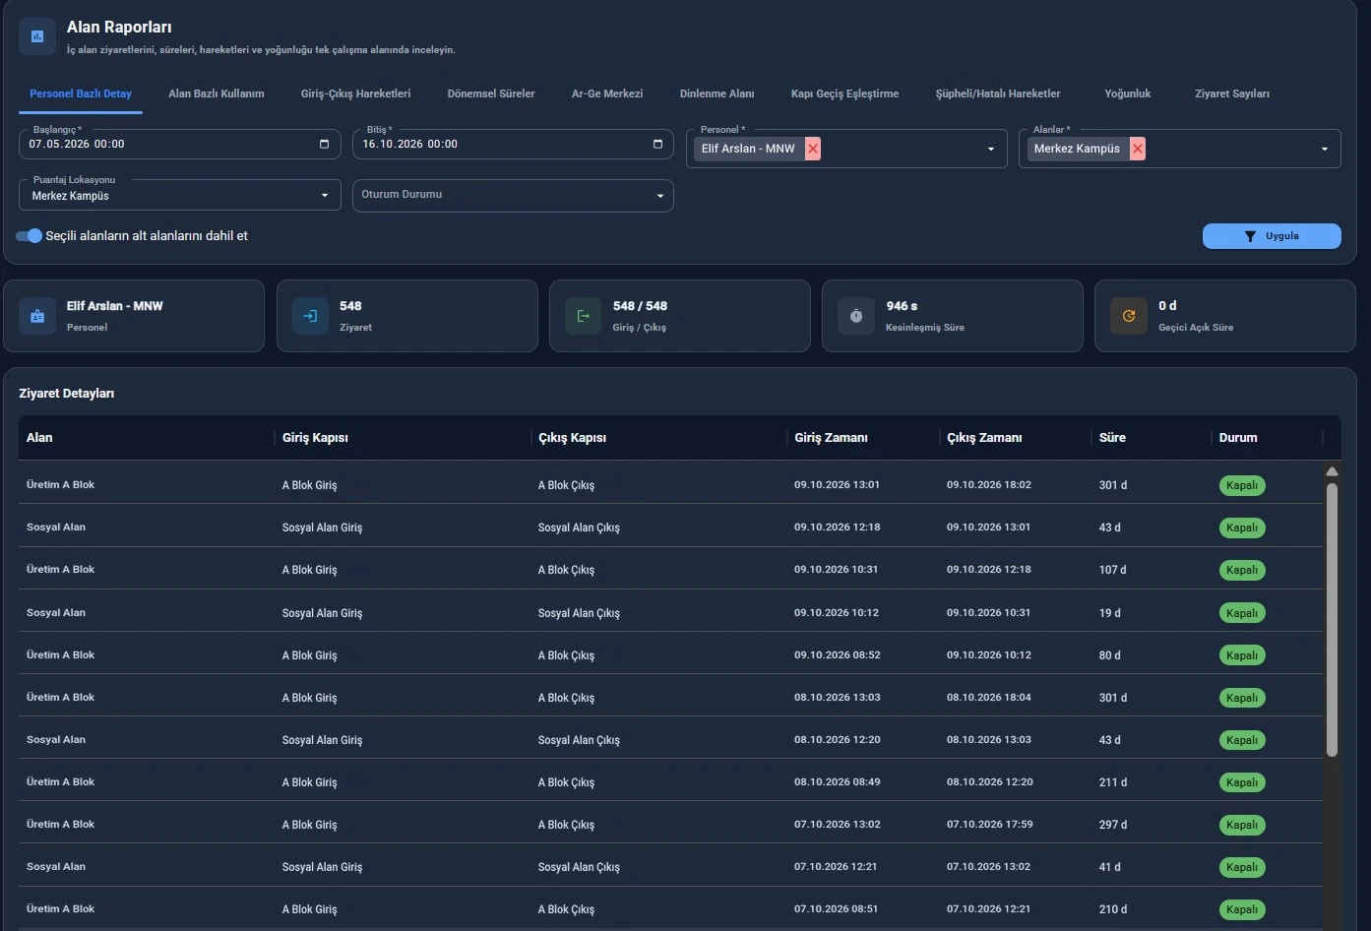Image resolution: width=1371 pixels, height=931 pixels.
Task: Click the Alan Raporları header chart icon
Action: pyautogui.click(x=37, y=36)
